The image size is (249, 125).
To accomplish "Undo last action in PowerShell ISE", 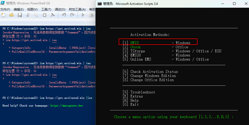I will click(64, 15).
